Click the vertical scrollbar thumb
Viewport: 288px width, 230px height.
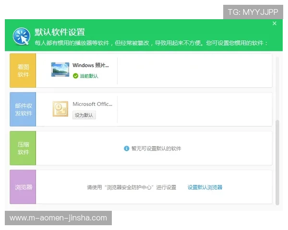coord(277,162)
